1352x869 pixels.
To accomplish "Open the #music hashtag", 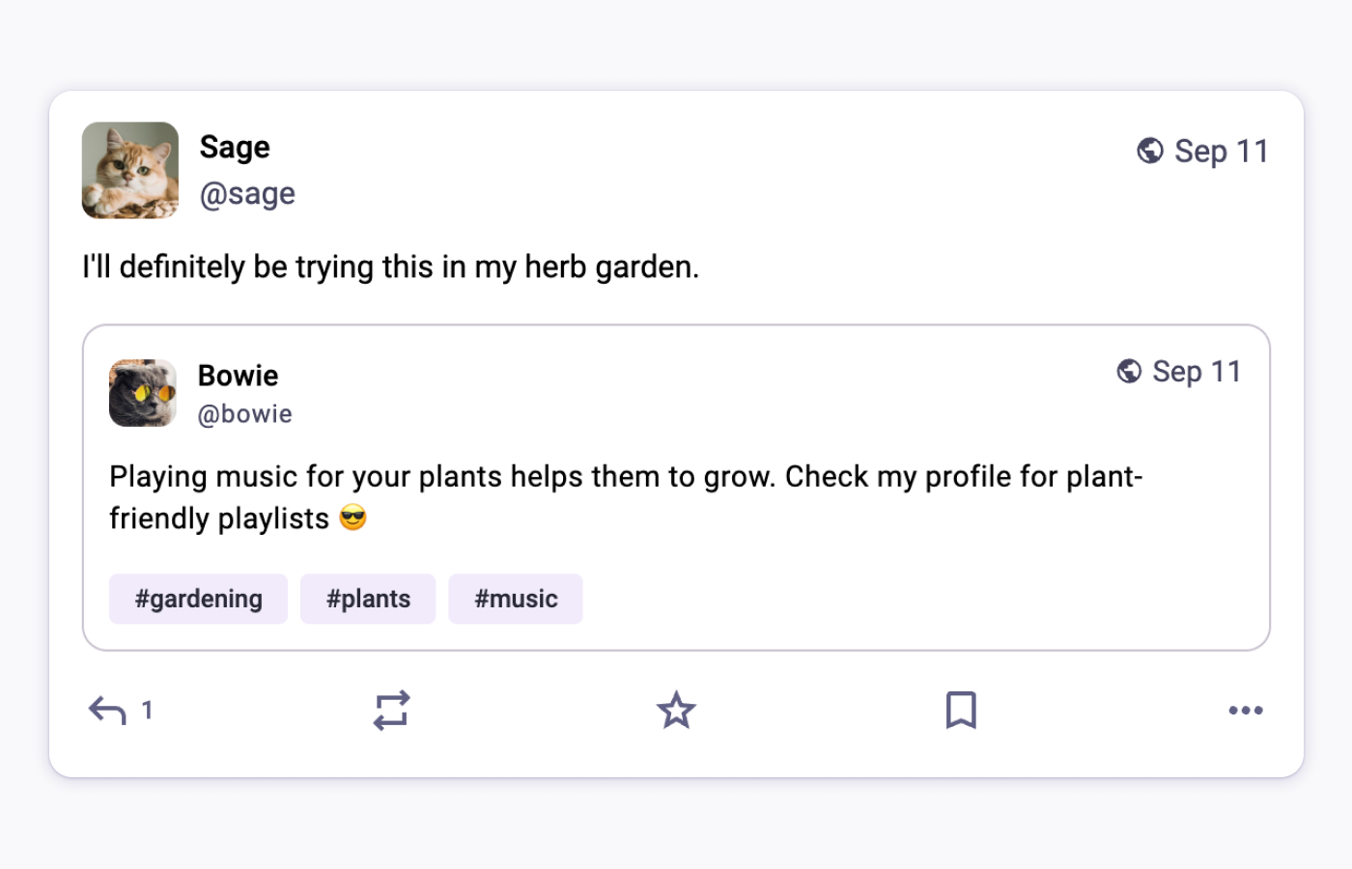I will pyautogui.click(x=515, y=599).
